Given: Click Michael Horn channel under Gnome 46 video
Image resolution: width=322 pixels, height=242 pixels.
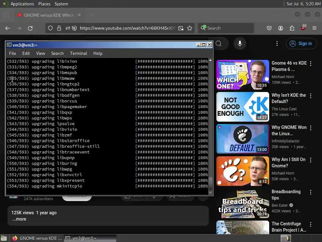Looking at the screenshot, I should [x=283, y=77].
